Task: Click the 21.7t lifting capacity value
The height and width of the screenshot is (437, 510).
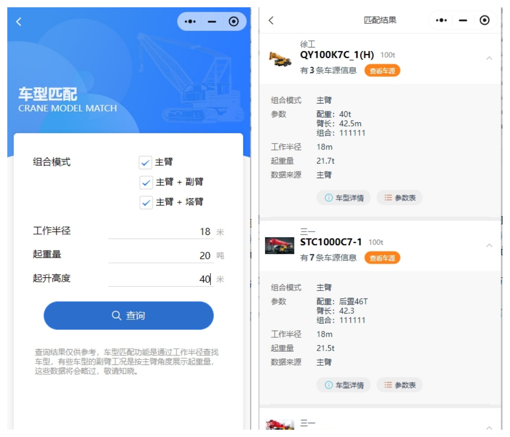Action: (x=325, y=161)
